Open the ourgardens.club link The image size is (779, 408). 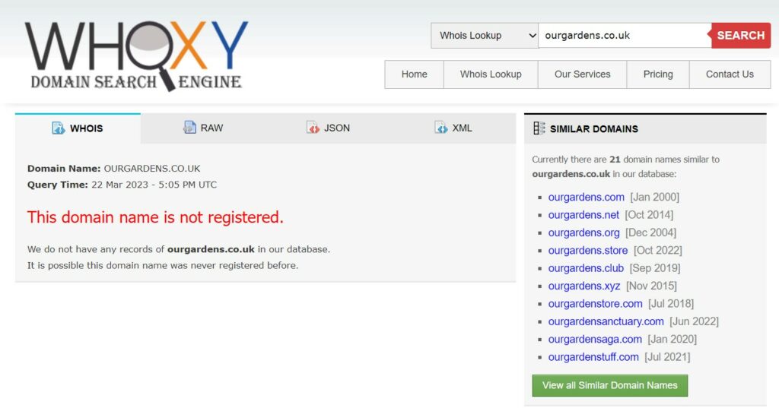point(586,268)
